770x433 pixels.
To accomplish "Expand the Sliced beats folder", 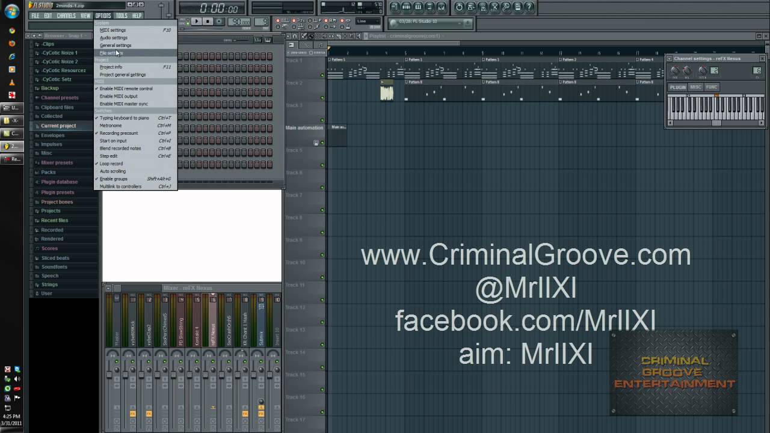I will point(55,258).
